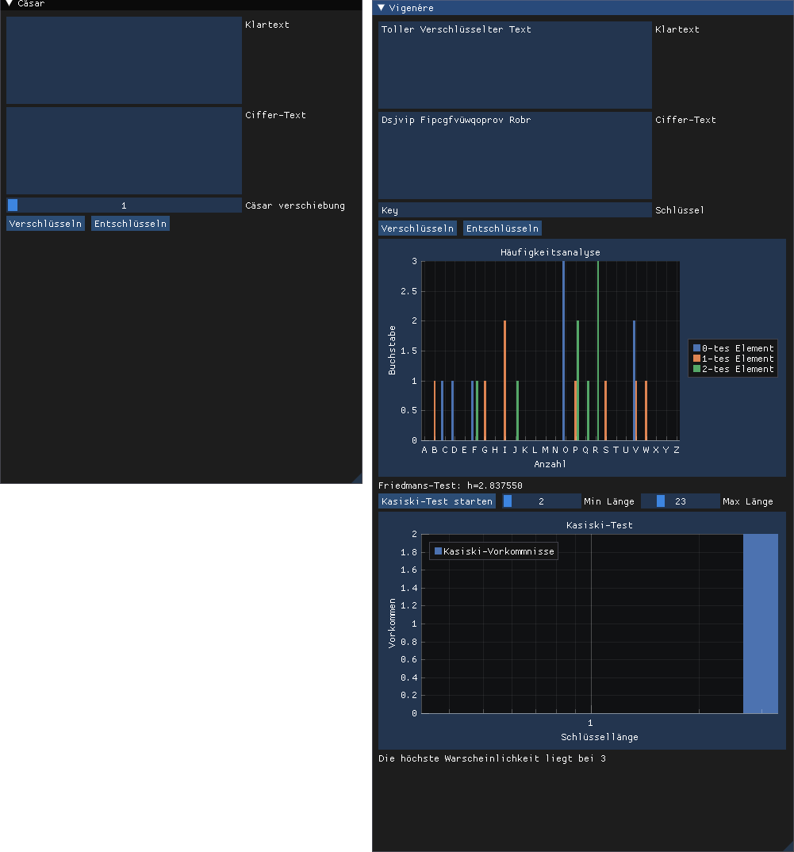Focus the Schlüssel field containing Key

515,209
